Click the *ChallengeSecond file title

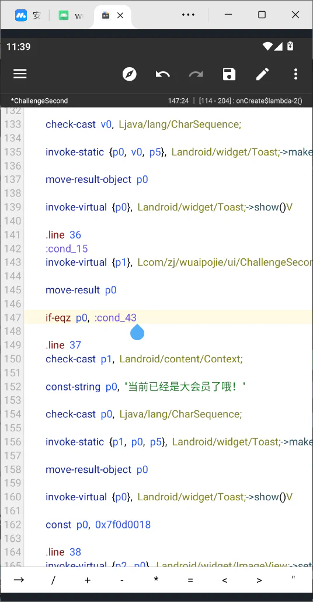pyautogui.click(x=39, y=101)
